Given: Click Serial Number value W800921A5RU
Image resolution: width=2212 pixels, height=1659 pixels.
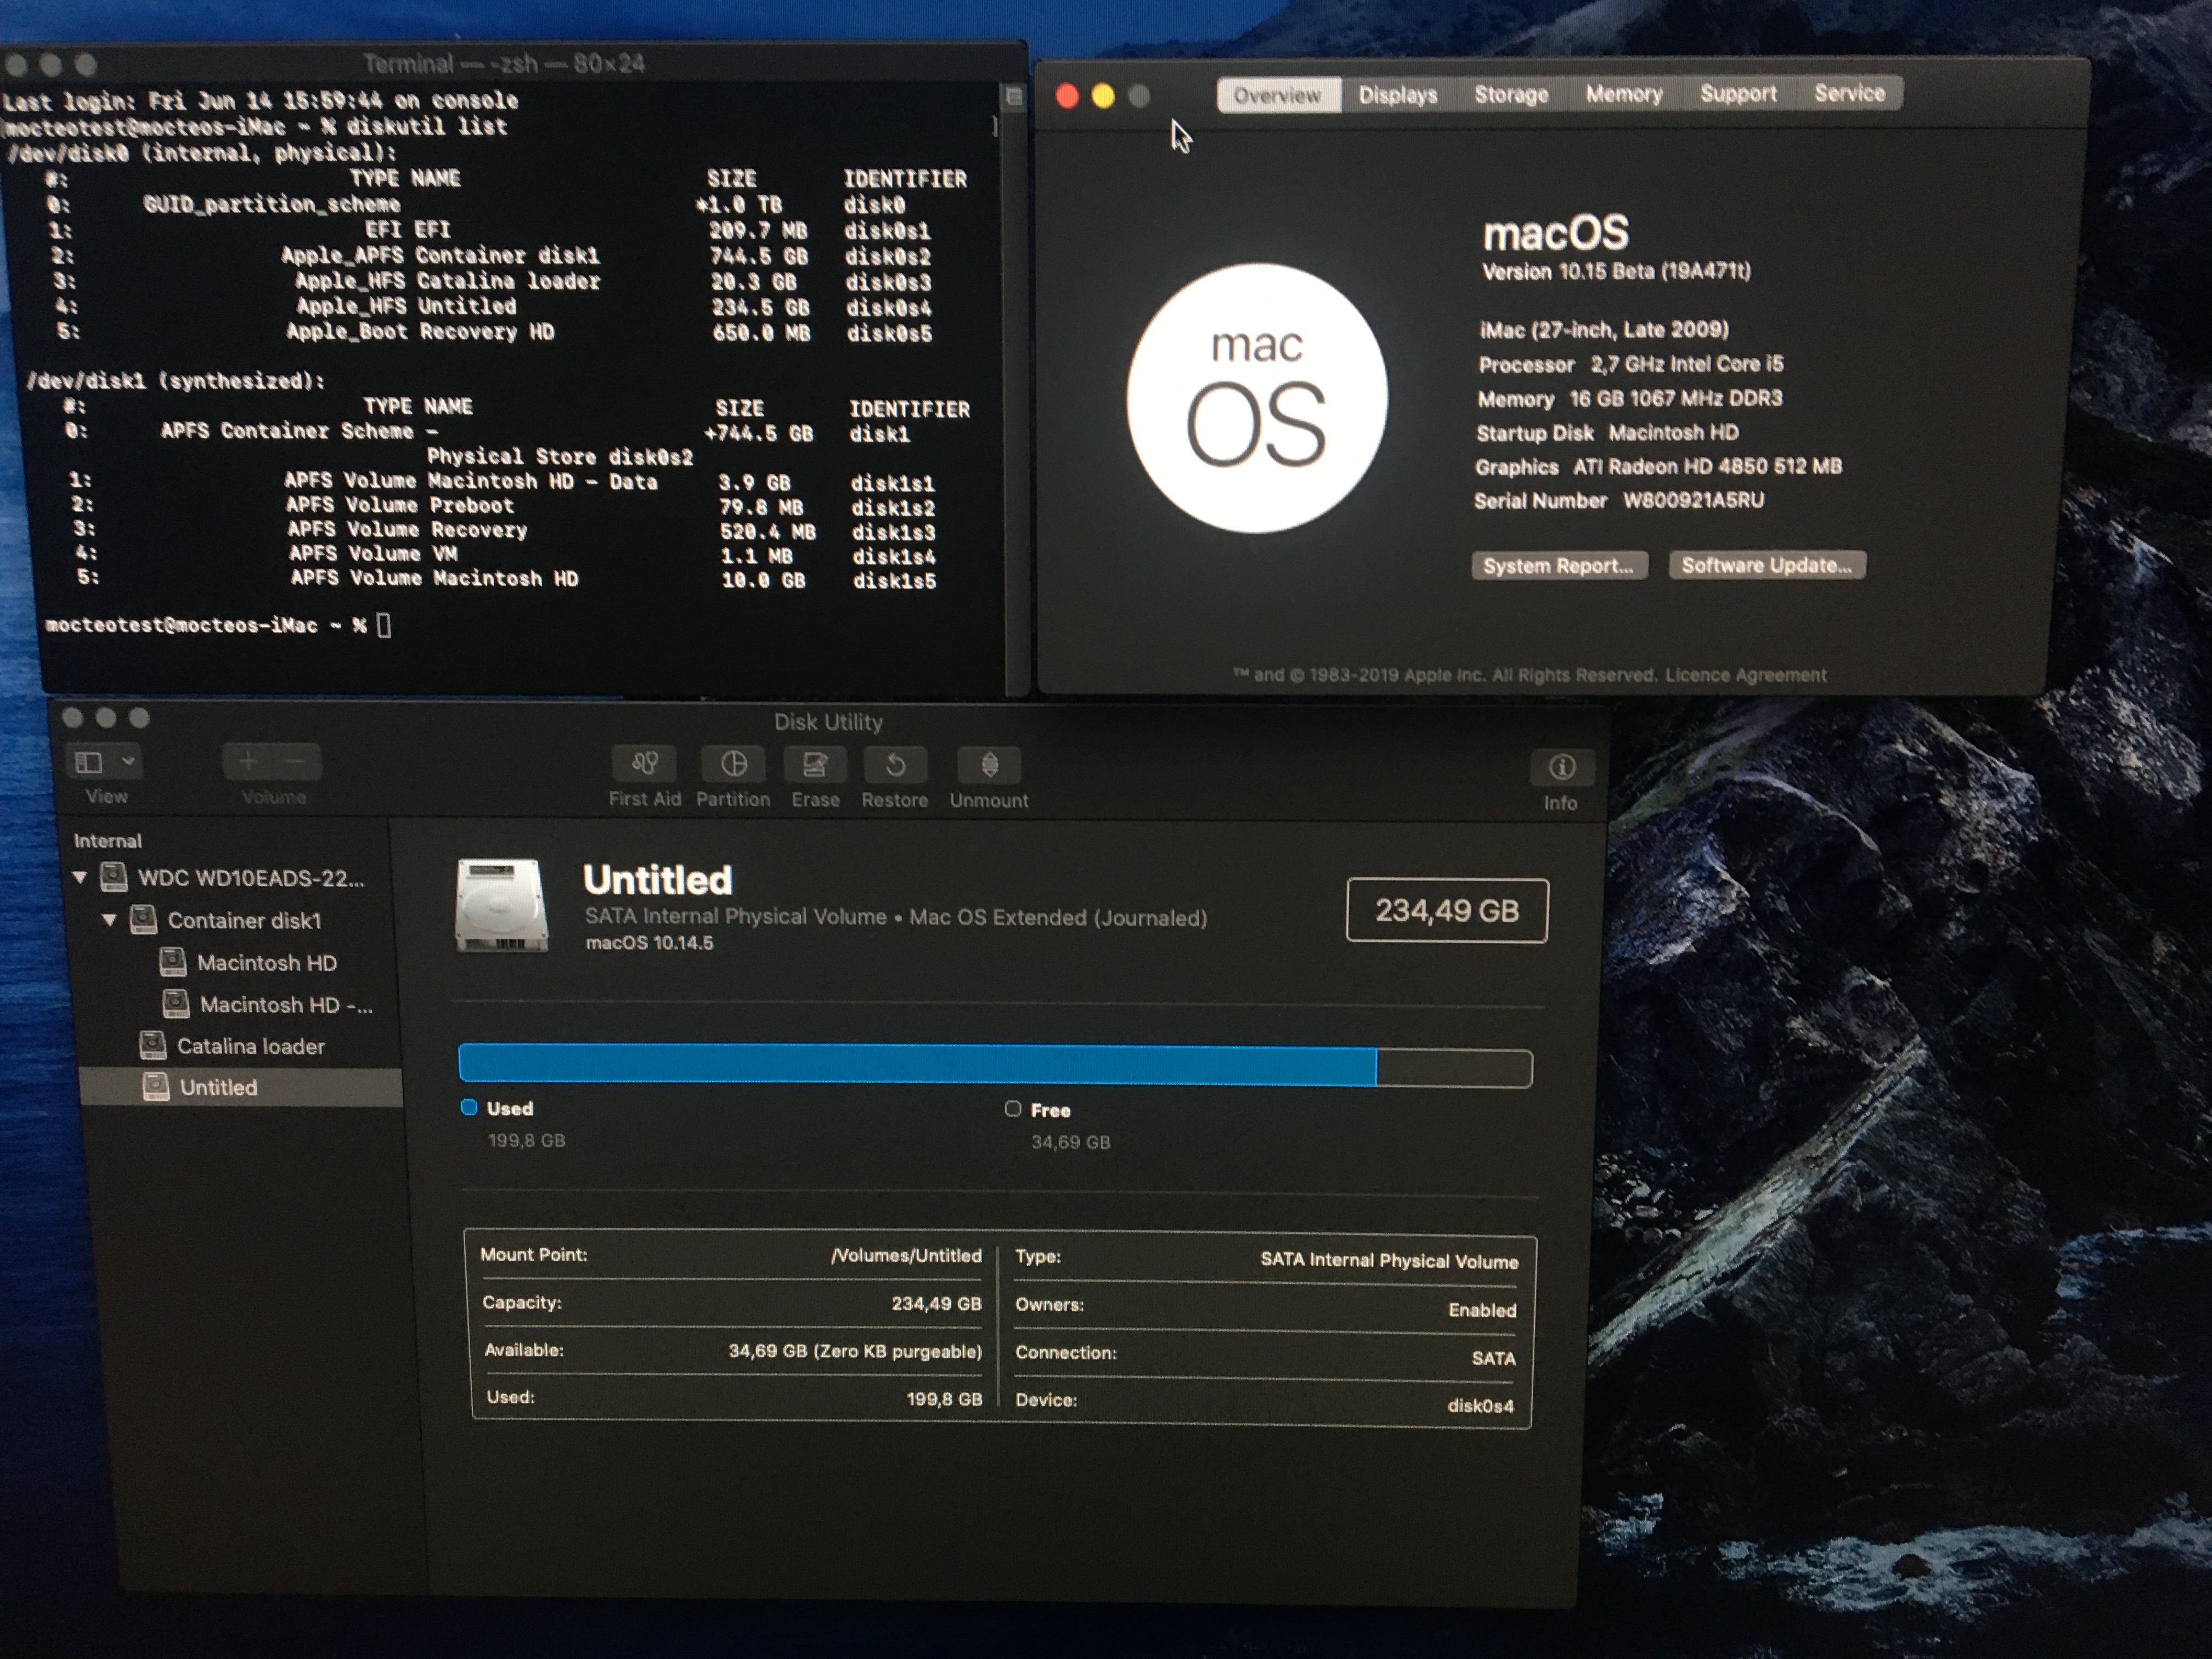Looking at the screenshot, I should [x=1694, y=500].
